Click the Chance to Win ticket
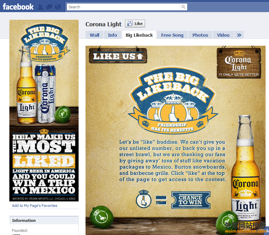The image size is (269, 235). pyautogui.click(x=191, y=200)
